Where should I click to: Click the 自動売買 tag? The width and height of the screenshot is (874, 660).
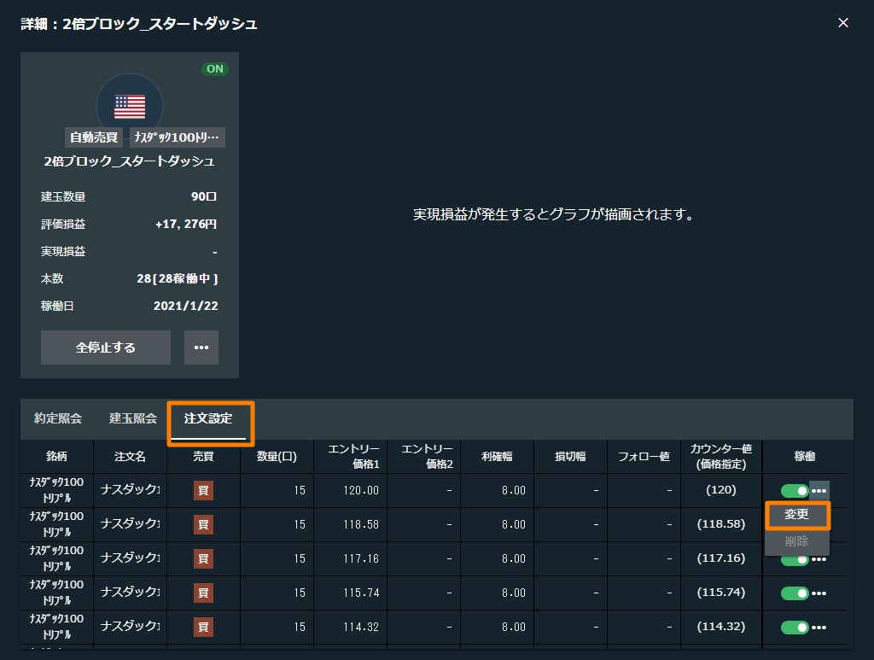(x=94, y=137)
